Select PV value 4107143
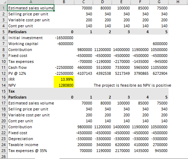 84,73
